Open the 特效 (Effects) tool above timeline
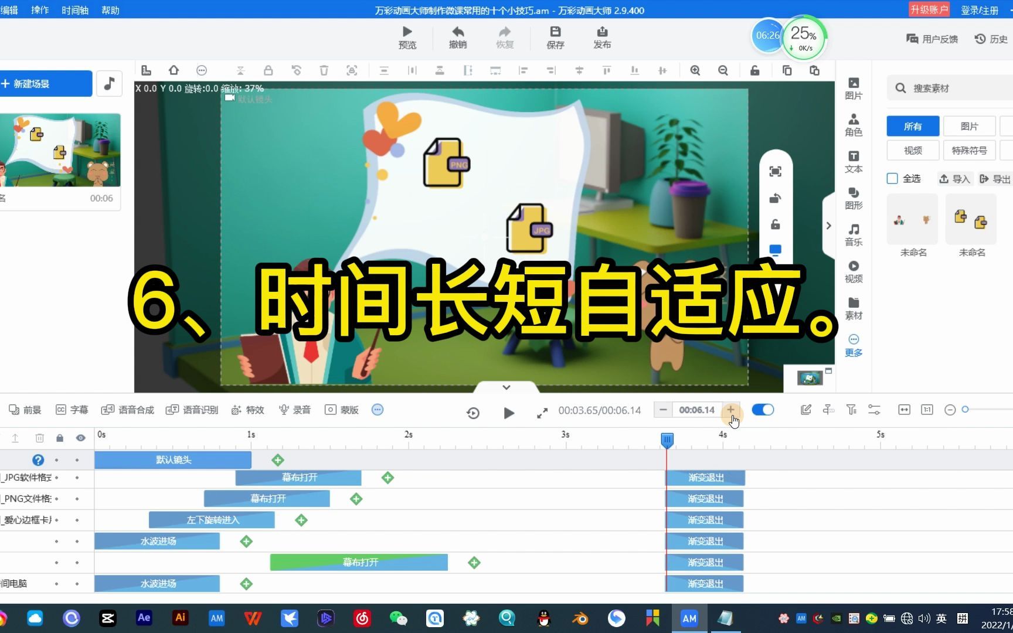1013x633 pixels. 247,409
